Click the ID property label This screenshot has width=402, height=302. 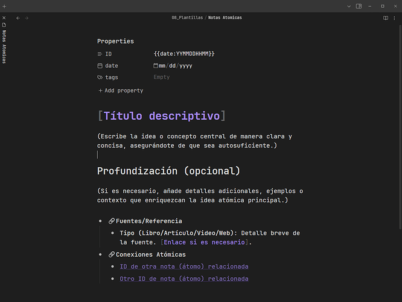108,54
